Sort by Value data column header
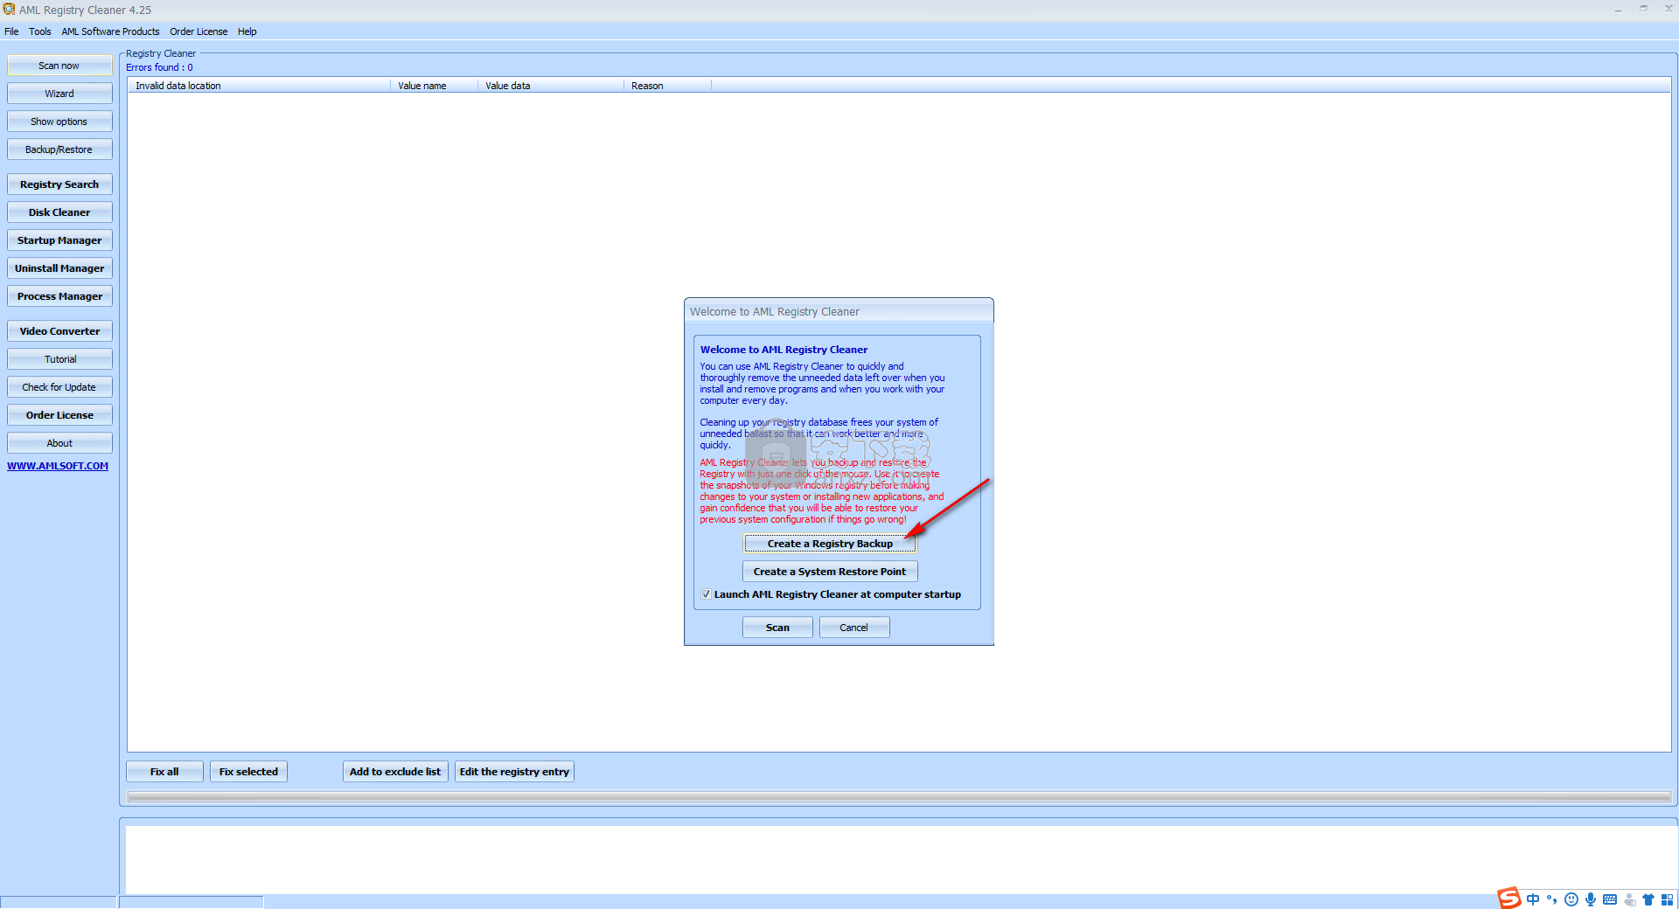 [551, 86]
